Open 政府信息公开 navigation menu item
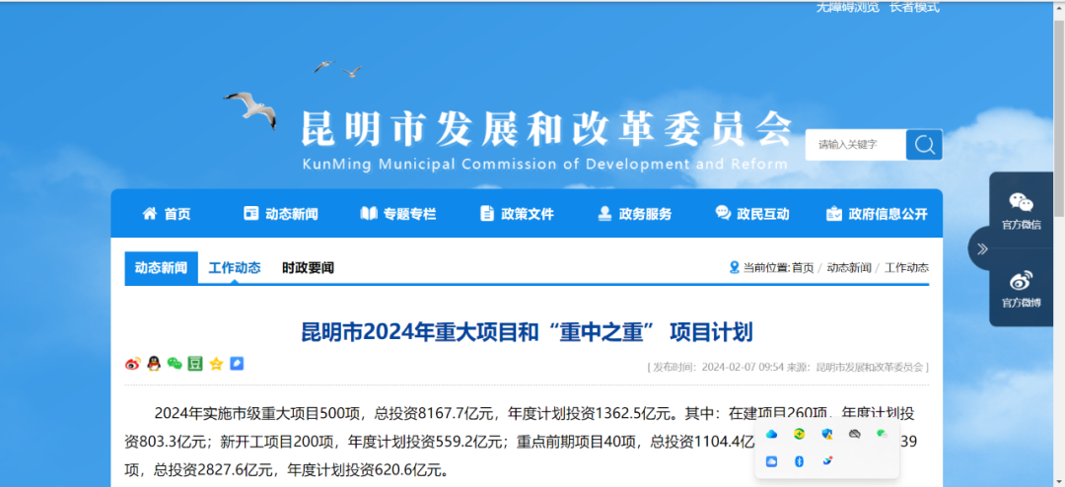The width and height of the screenshot is (1065, 487). (877, 214)
